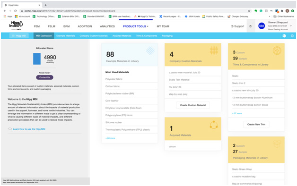The image size is (297, 186).
Task: Click the browser profile avatar icon
Action: (x=287, y=11)
